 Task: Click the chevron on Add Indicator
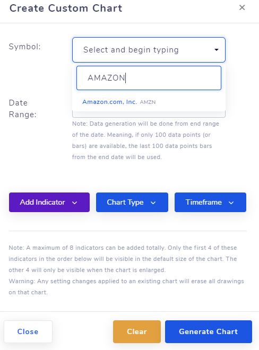[x=75, y=203]
